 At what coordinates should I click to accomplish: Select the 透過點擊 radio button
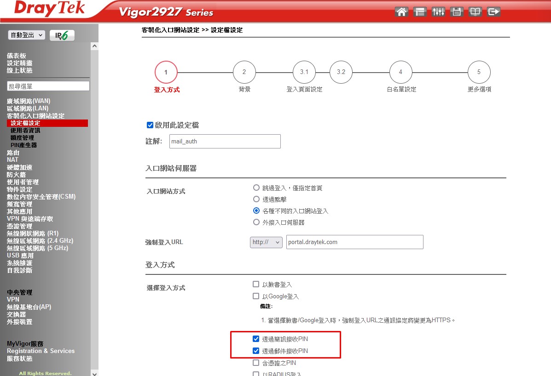tap(256, 199)
